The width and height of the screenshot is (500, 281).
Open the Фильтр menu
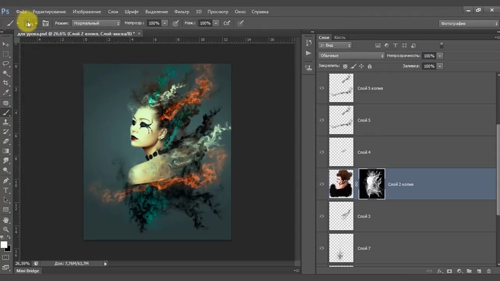pos(182,12)
